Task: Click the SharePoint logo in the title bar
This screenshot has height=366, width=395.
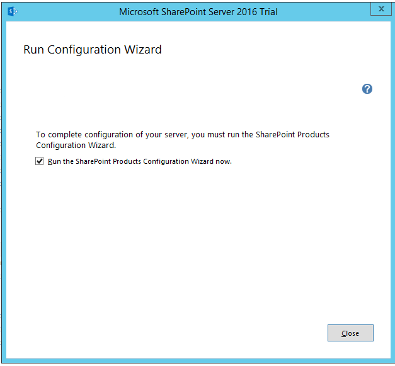Action: coord(12,11)
